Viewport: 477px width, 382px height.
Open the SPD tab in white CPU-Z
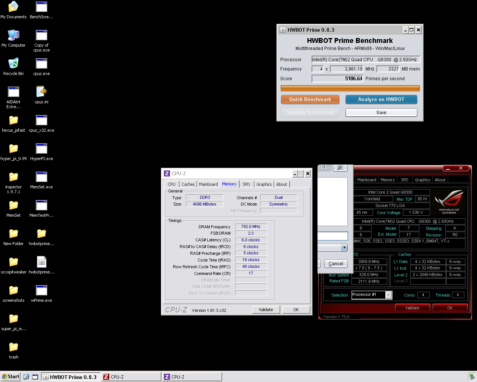click(246, 184)
